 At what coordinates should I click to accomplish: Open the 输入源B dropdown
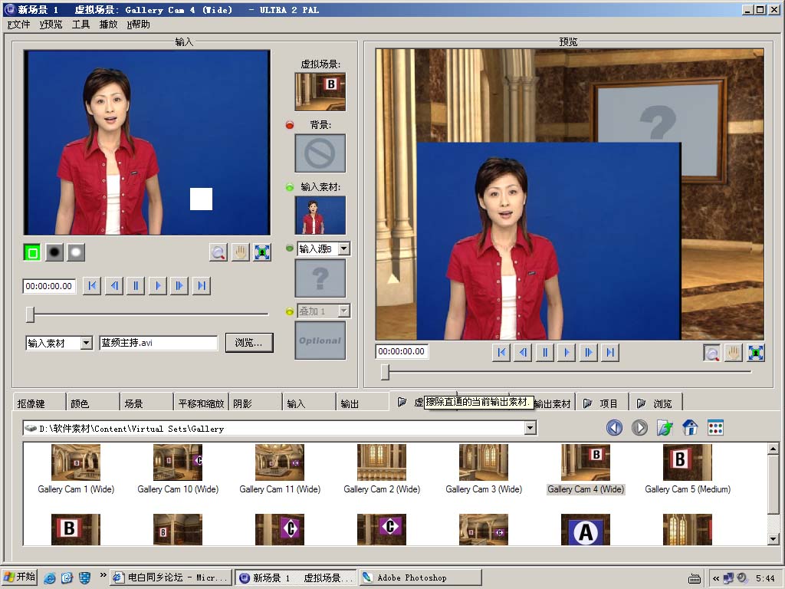coord(344,248)
